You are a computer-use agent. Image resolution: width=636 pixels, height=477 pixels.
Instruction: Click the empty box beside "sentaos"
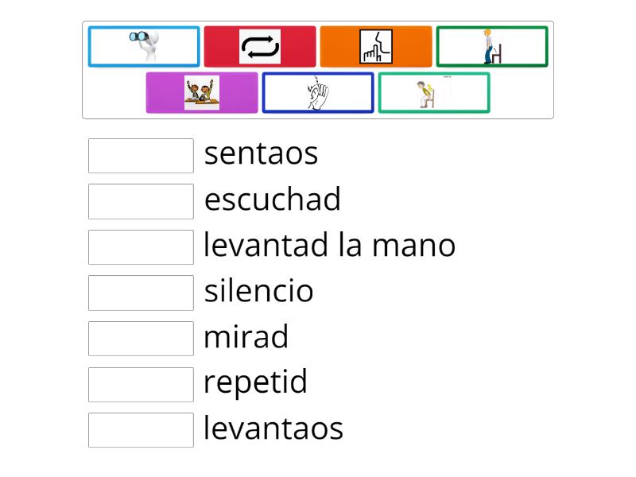click(x=141, y=155)
